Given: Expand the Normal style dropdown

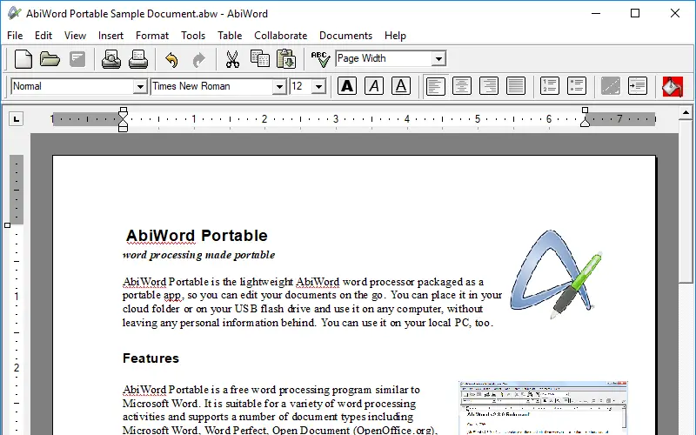Looking at the screenshot, I should [x=140, y=86].
